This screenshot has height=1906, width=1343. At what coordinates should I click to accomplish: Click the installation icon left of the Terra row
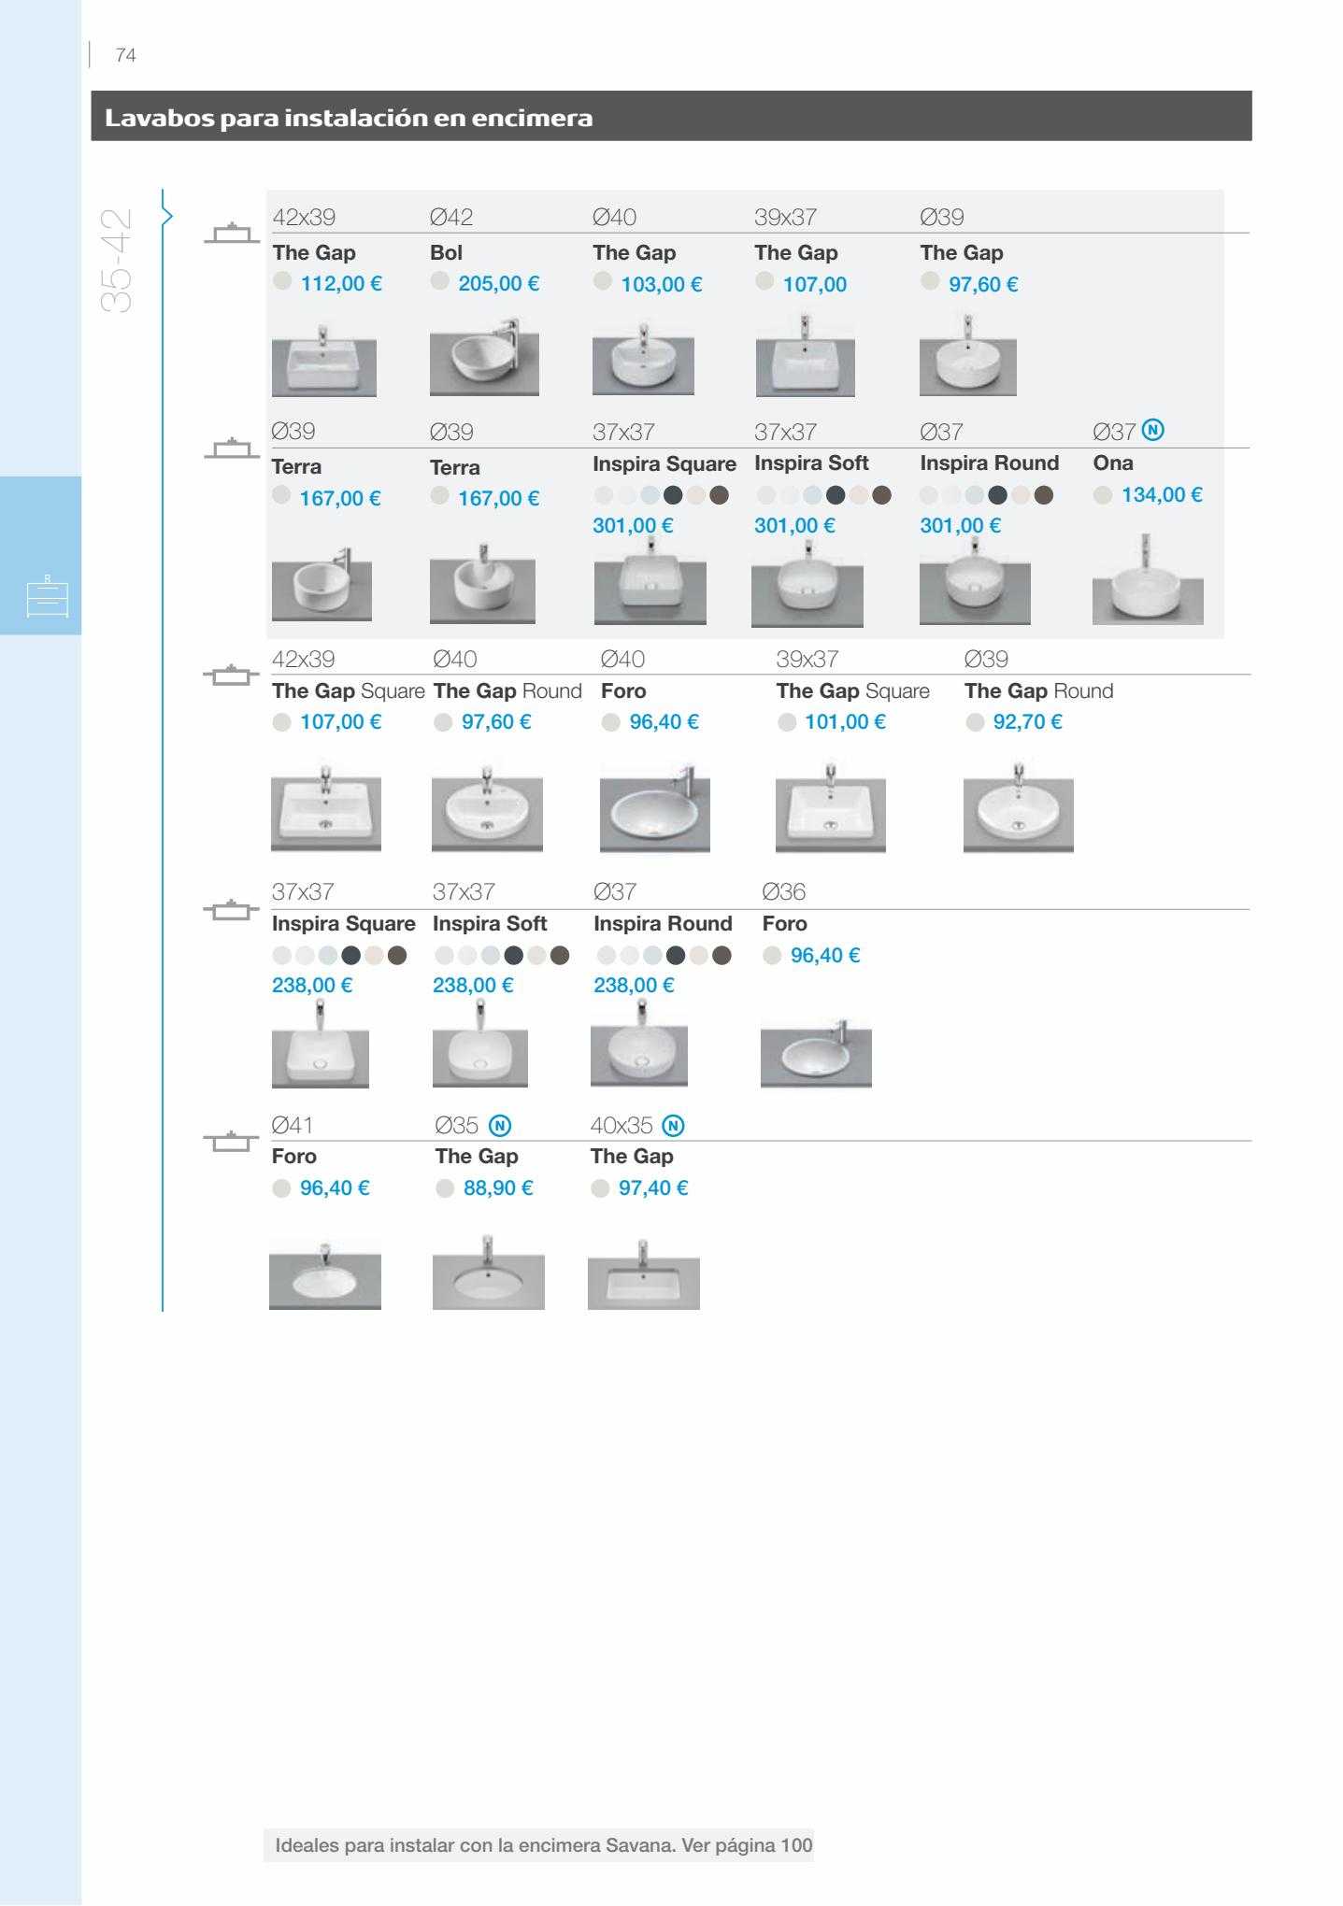[x=231, y=448]
